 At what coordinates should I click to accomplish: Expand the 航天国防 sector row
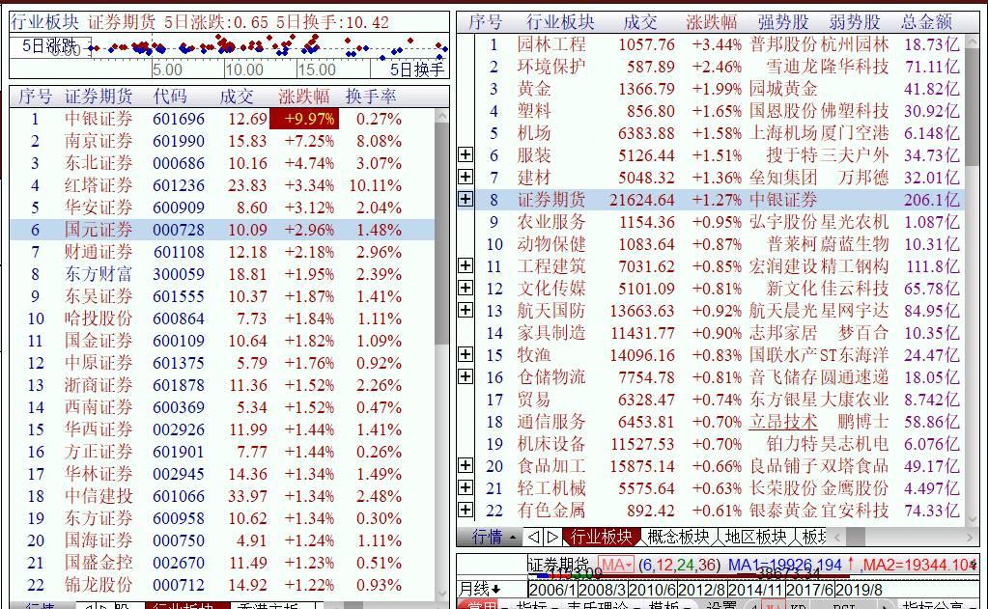tap(466, 310)
